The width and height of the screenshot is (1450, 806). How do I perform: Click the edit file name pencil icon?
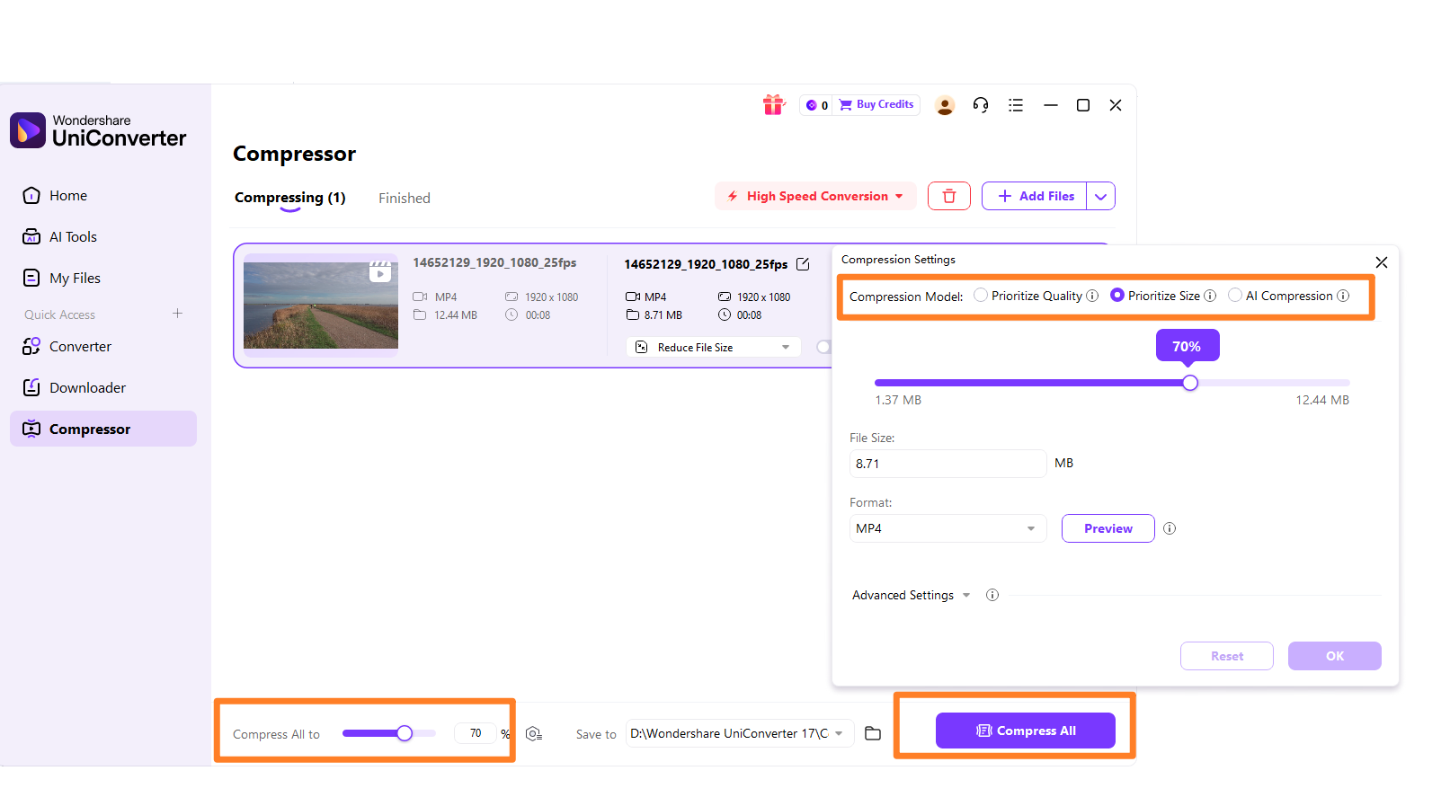(803, 264)
